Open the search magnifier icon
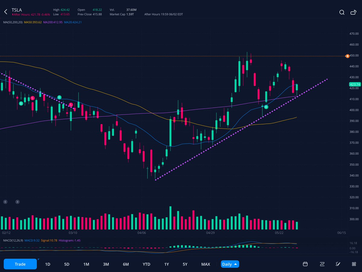Viewport: 362px width, 272px height. [342, 12]
